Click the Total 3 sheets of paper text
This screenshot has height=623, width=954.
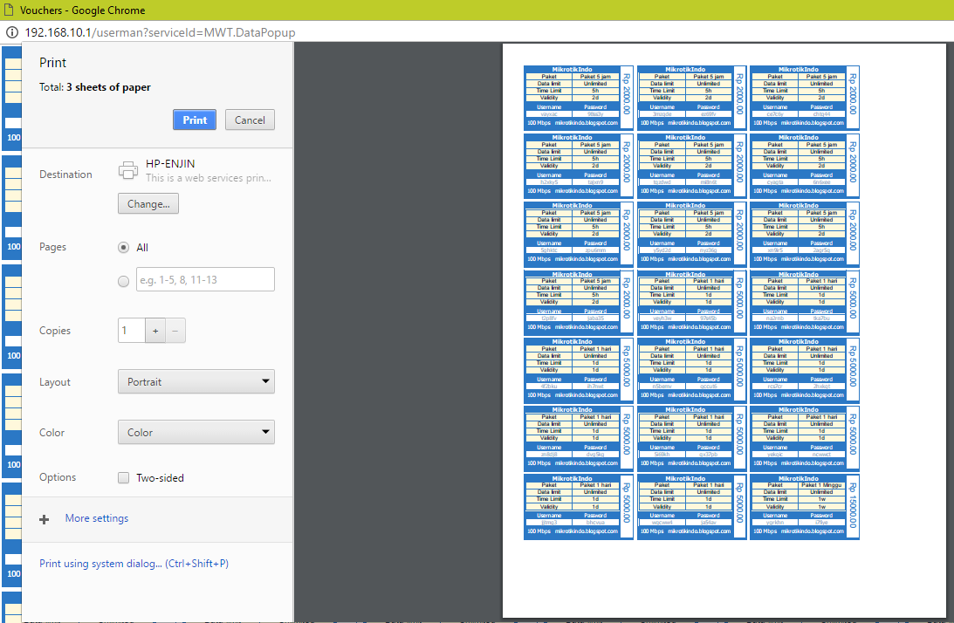tap(95, 87)
